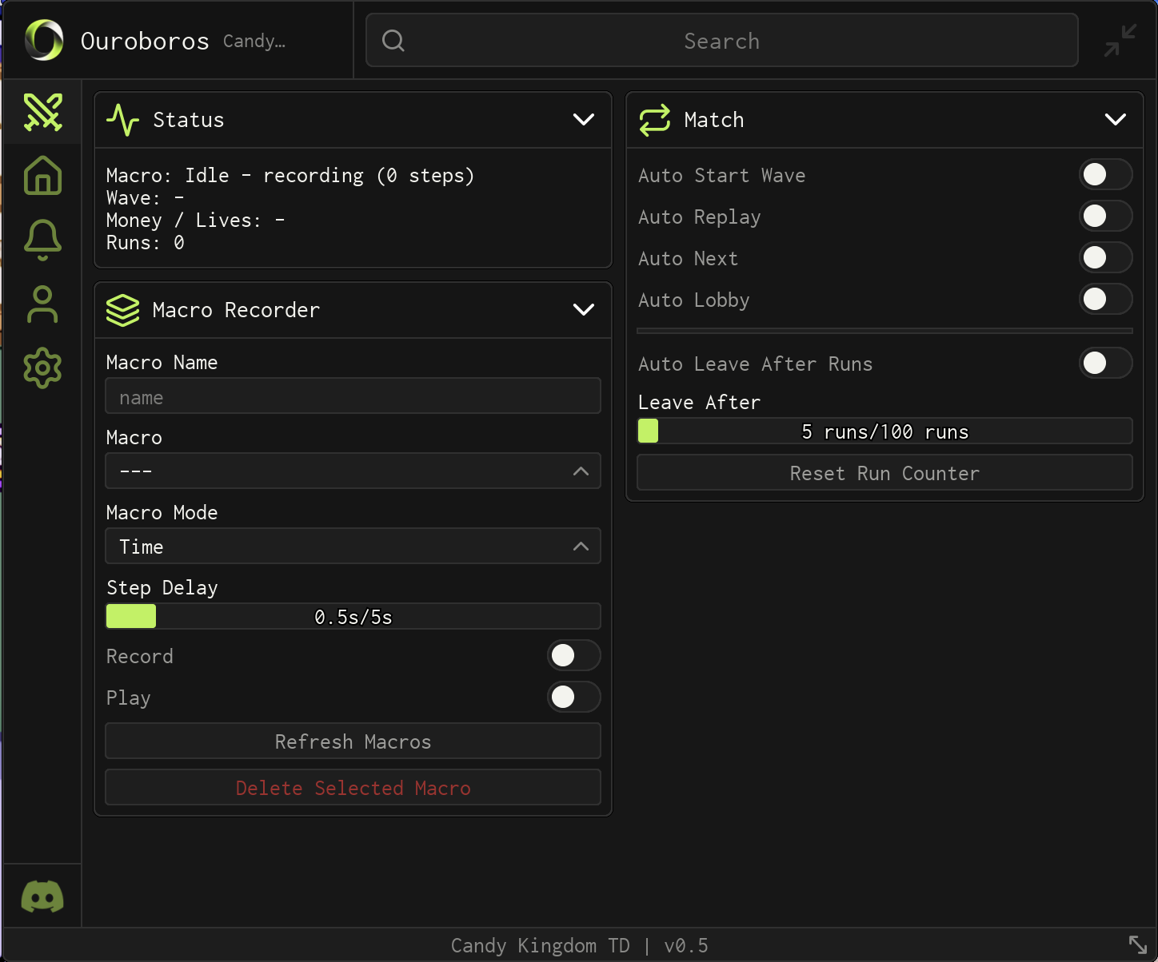Enable the Auto Start Wave toggle
1158x962 pixels.
coord(1105,174)
